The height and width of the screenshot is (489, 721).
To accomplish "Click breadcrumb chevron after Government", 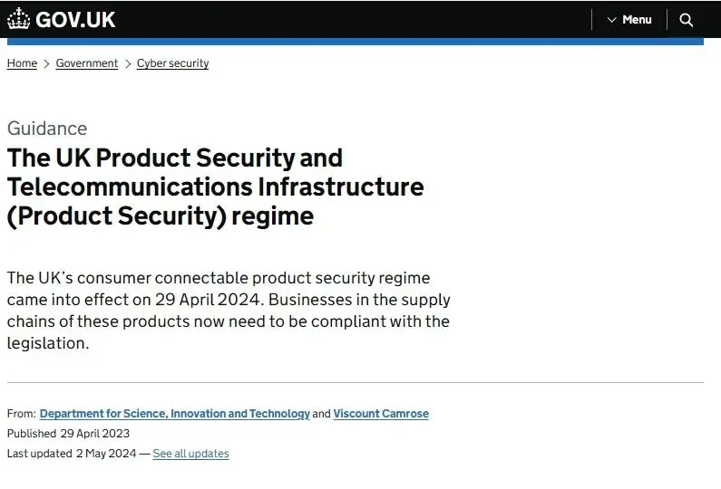I will [128, 63].
